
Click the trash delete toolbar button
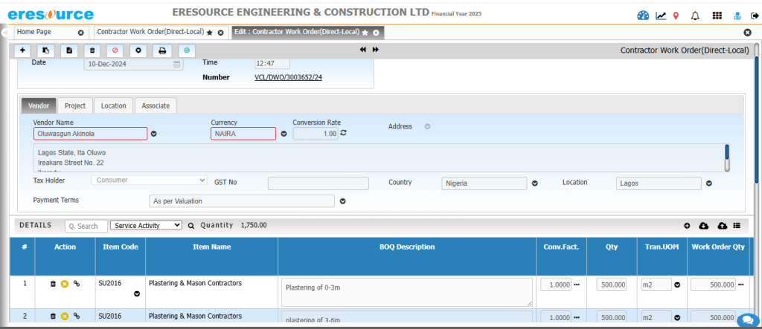(x=92, y=50)
